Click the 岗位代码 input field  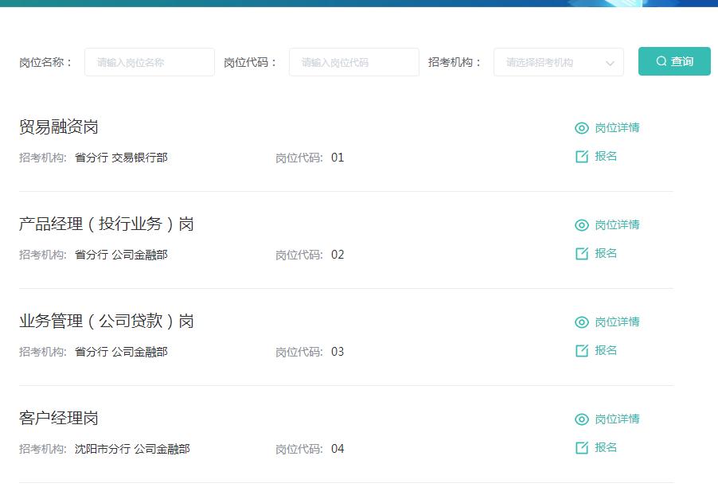pyautogui.click(x=353, y=61)
